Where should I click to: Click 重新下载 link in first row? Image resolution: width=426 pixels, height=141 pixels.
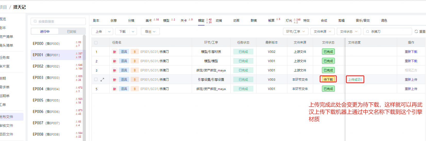pyautogui.click(x=411, y=52)
